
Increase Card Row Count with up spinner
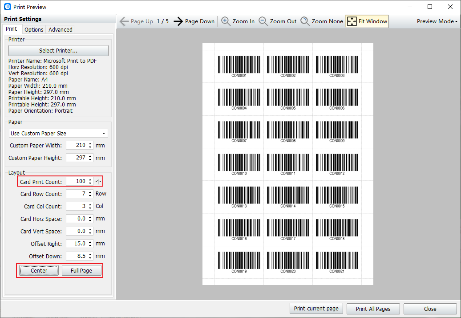(x=90, y=192)
